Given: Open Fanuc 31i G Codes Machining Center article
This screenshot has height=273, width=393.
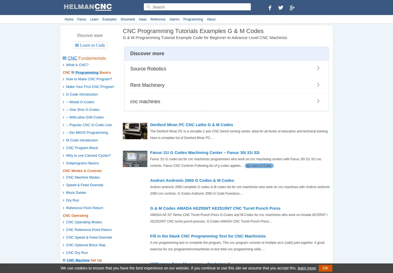Looking at the screenshot, I should coord(205,153).
